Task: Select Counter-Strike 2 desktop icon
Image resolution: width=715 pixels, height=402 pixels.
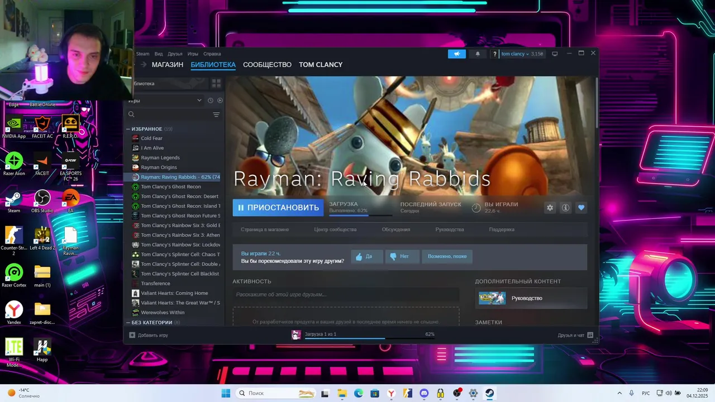Action: pyautogui.click(x=14, y=241)
